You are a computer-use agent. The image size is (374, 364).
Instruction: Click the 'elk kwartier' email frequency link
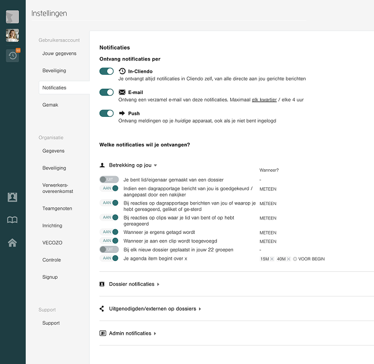point(265,100)
